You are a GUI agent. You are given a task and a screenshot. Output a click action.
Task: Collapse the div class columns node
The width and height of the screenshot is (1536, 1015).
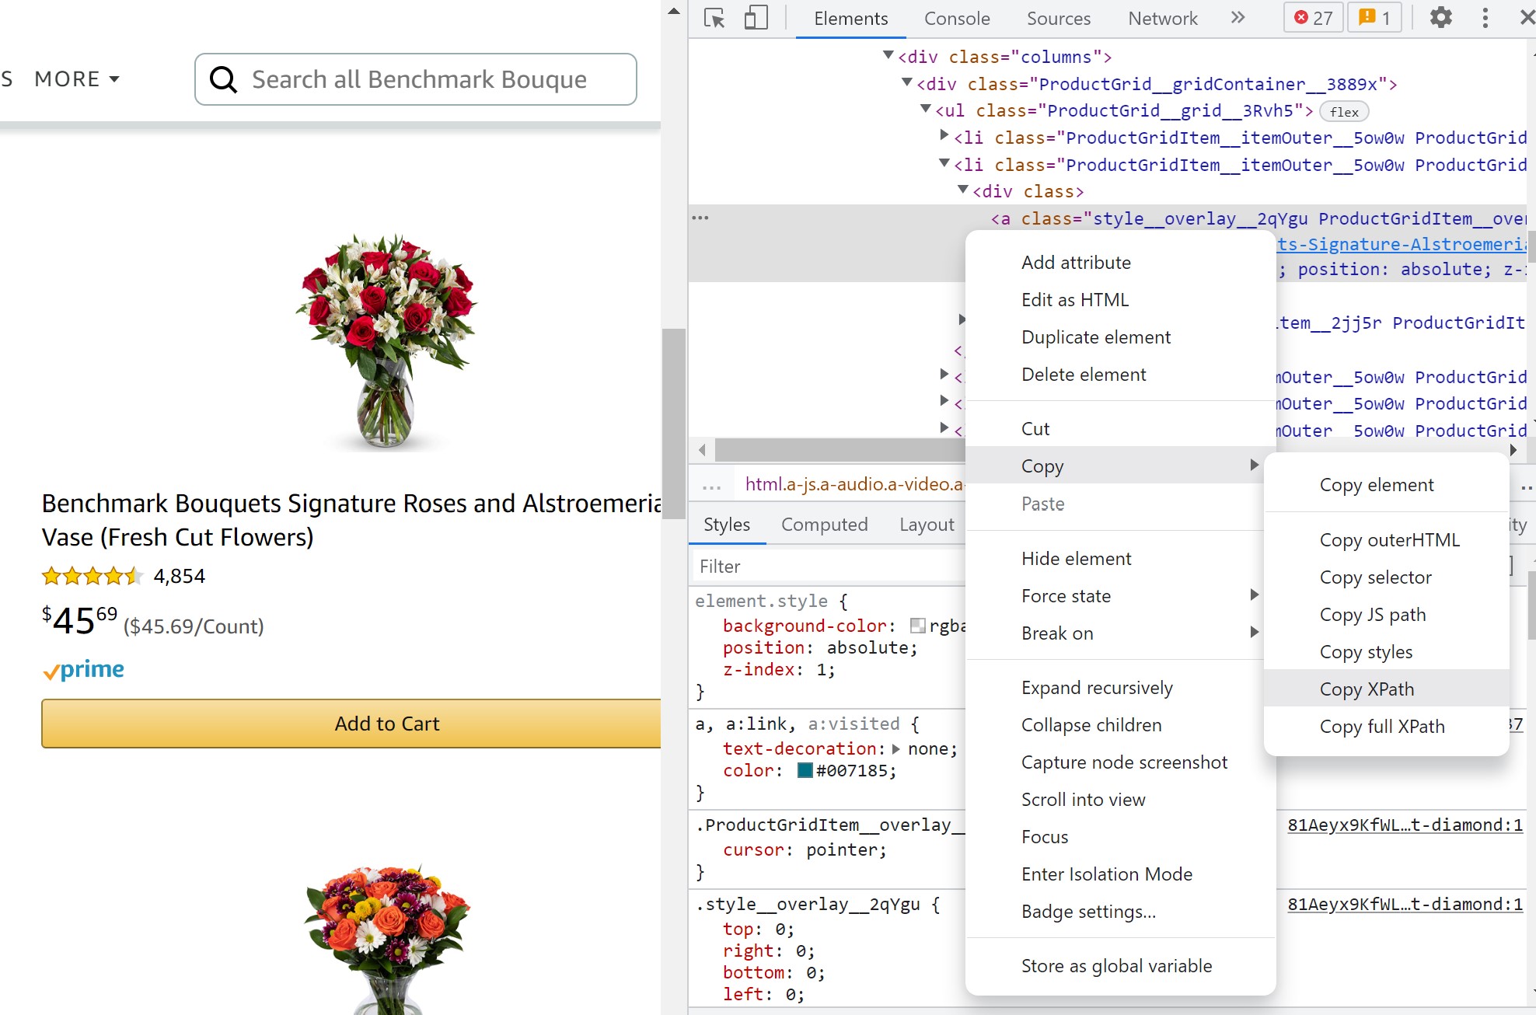tap(888, 55)
